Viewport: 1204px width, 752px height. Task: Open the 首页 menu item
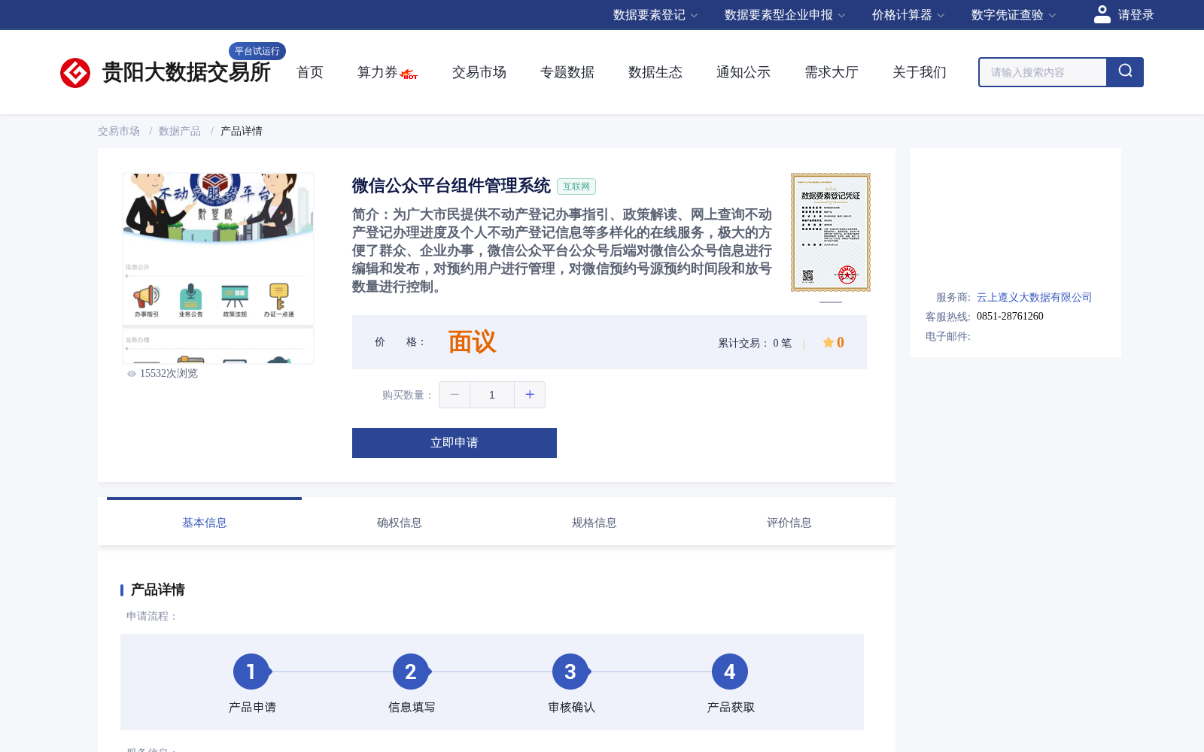(310, 72)
